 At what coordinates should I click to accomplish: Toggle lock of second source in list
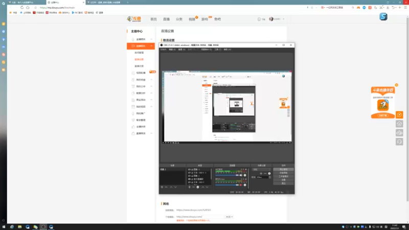(x=192, y=173)
